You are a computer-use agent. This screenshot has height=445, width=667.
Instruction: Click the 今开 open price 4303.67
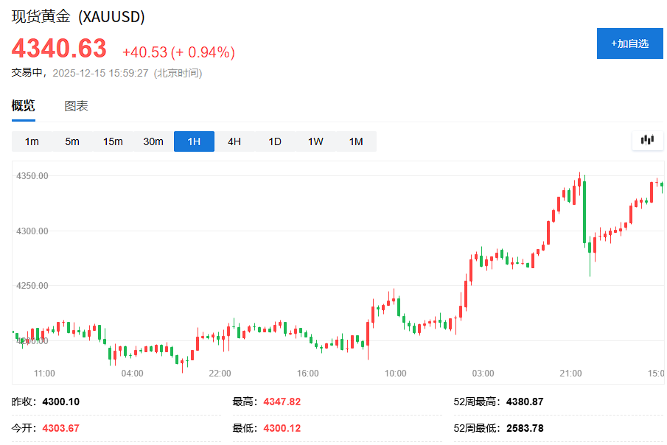tap(62, 427)
